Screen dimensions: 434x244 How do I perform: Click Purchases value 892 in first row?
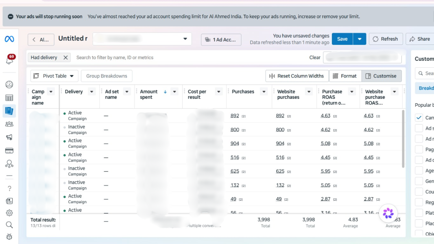tap(235, 116)
